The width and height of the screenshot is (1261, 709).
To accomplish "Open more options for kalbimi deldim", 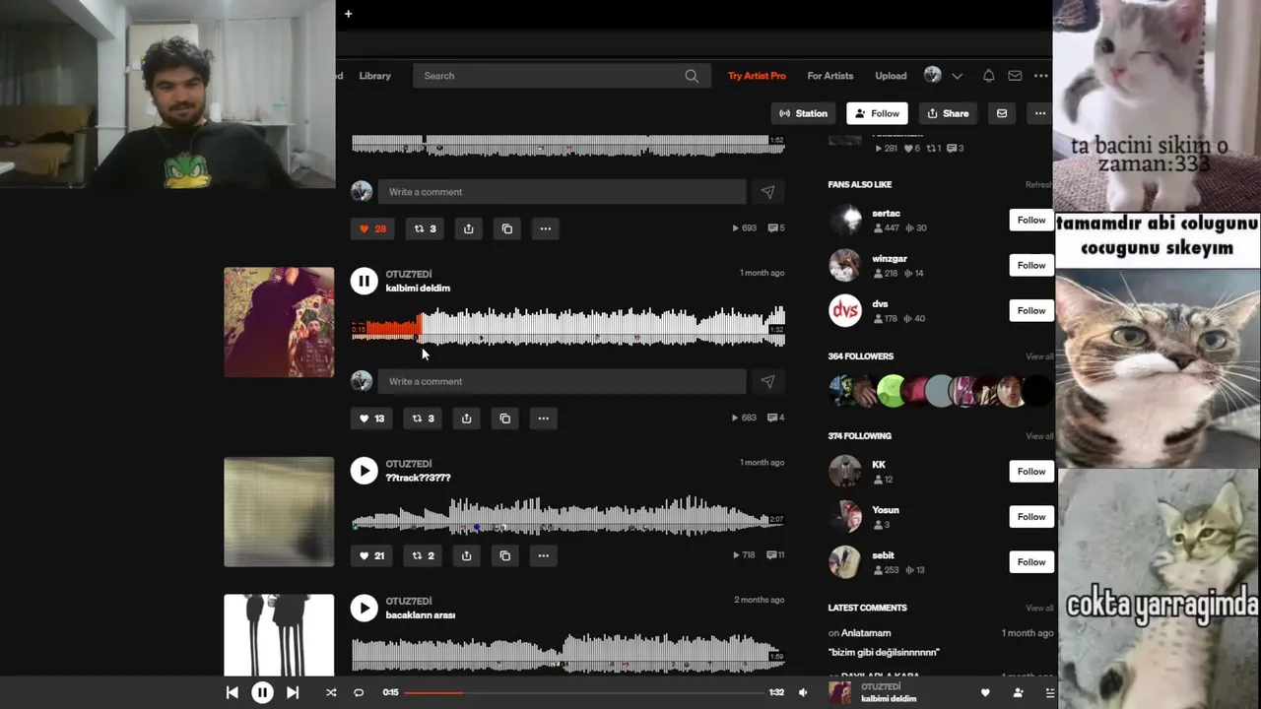I will [x=543, y=419].
